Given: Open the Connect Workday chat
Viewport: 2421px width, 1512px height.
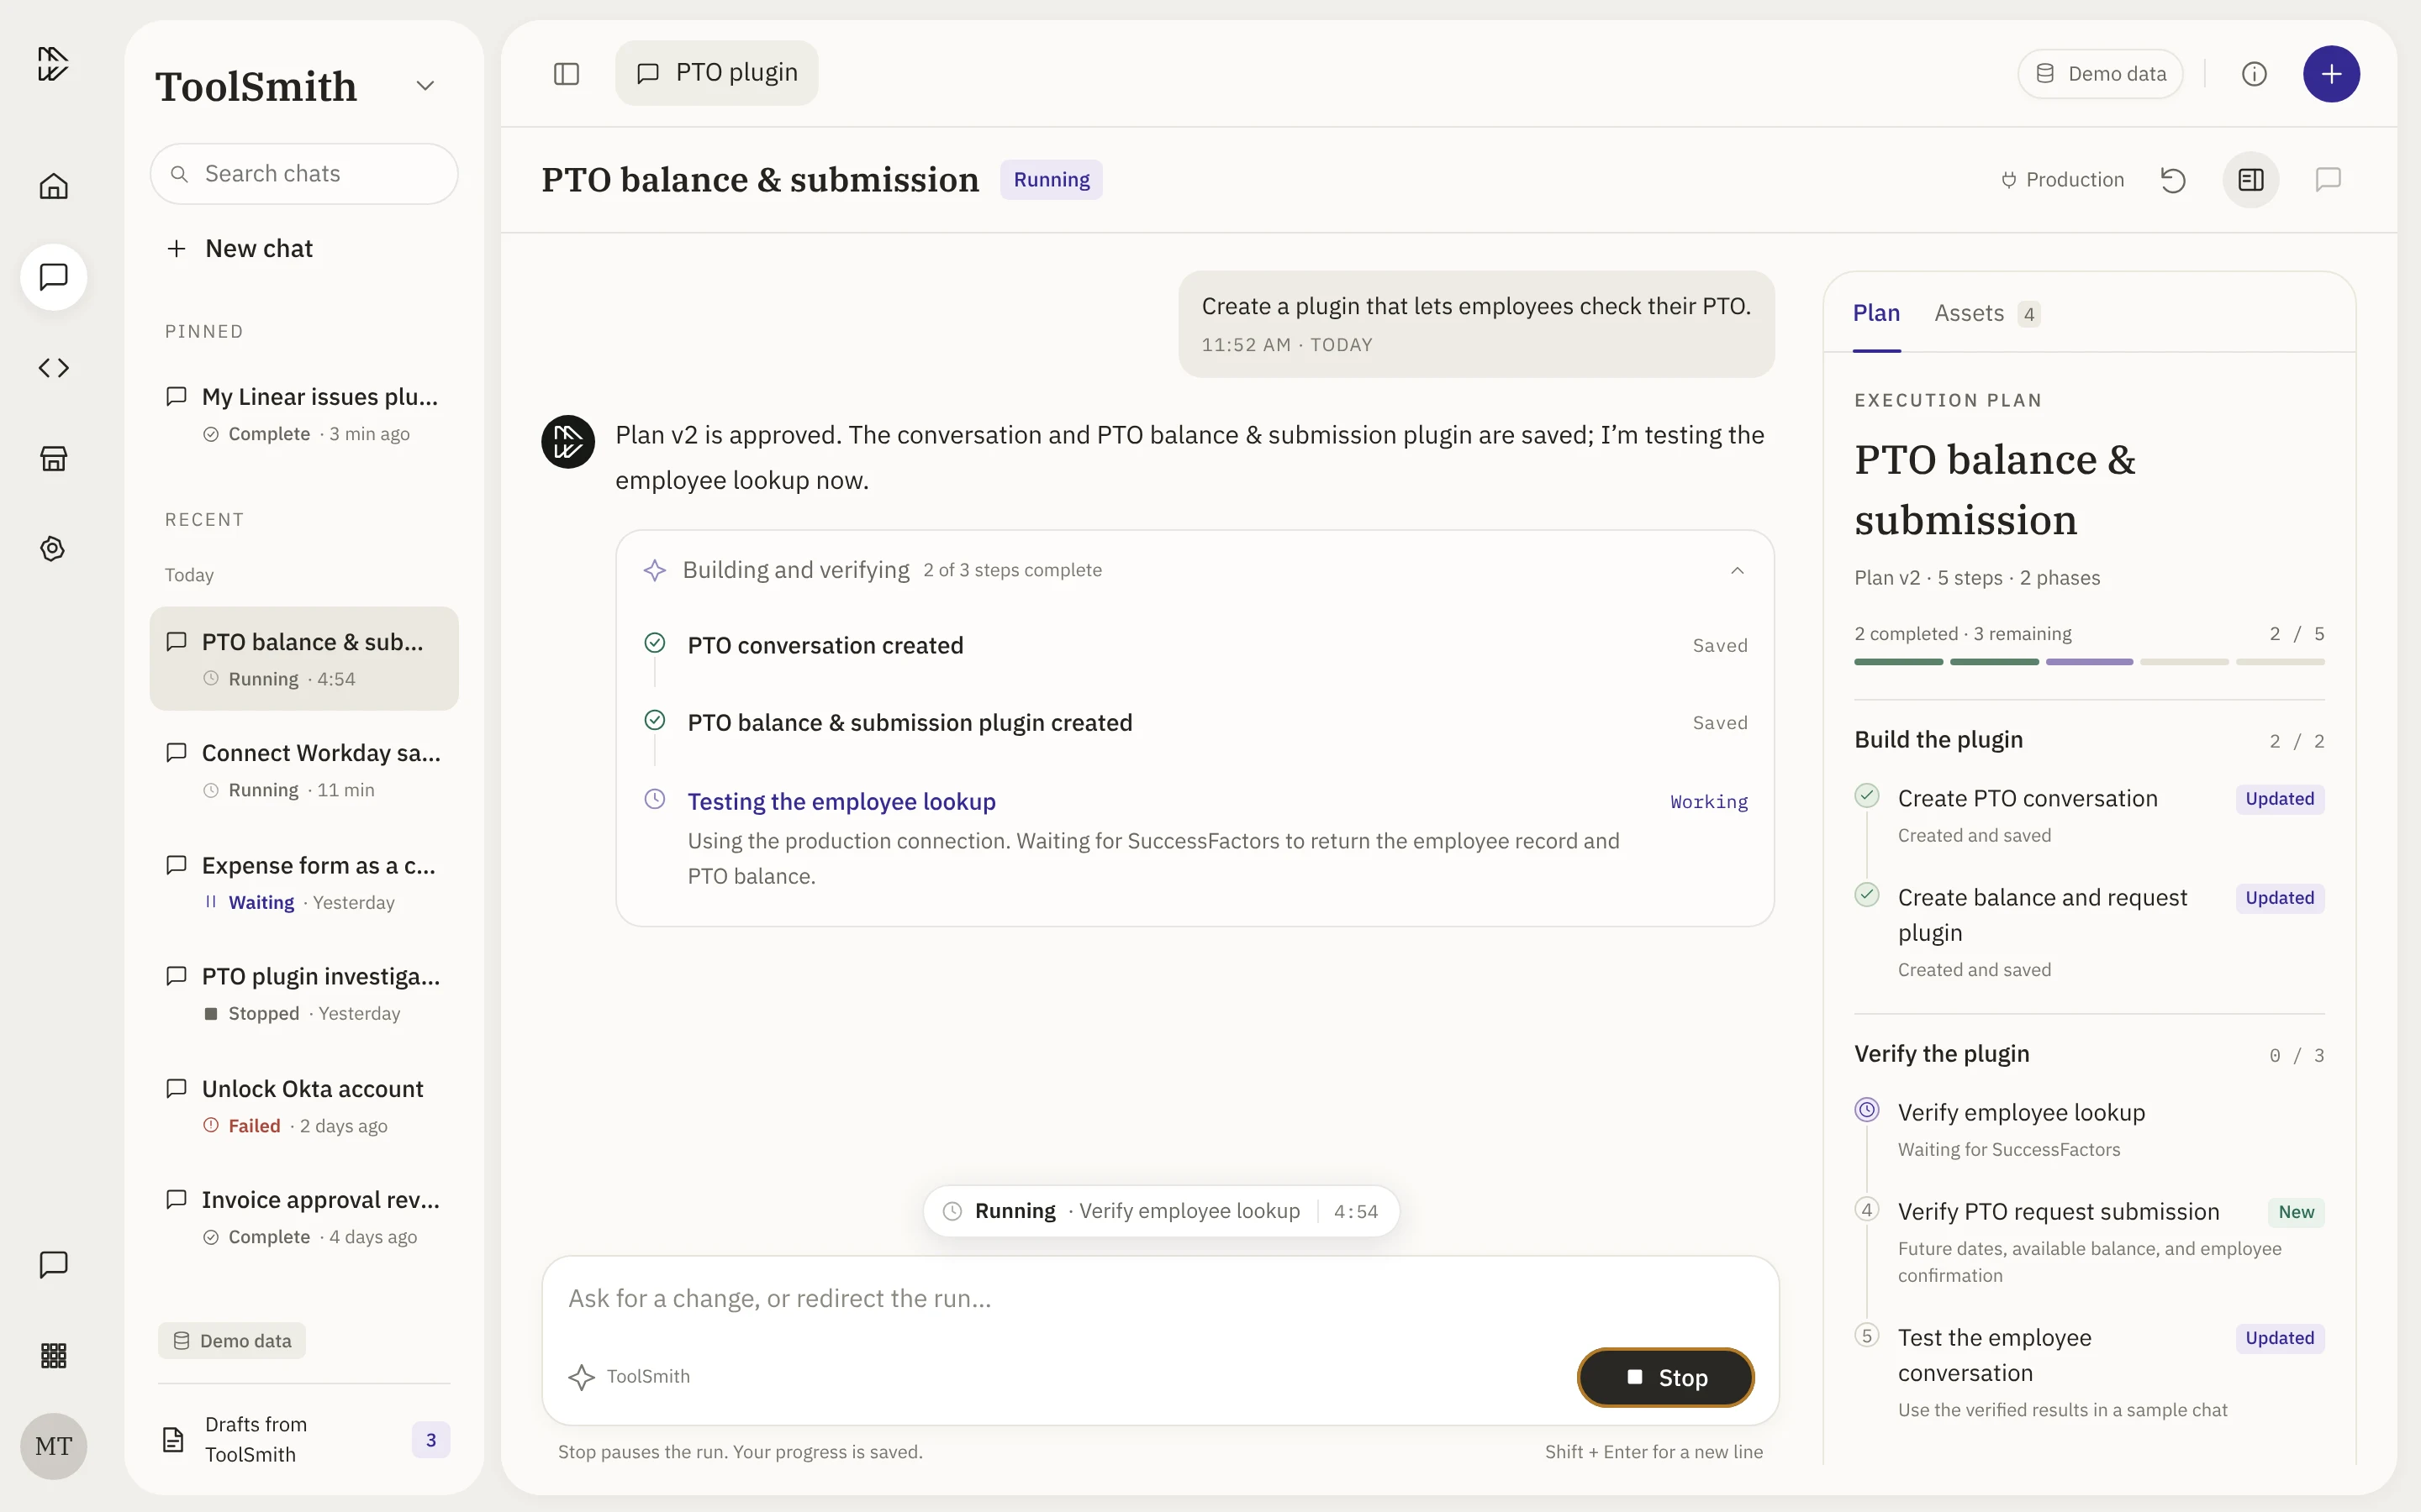Looking at the screenshot, I should pos(303,770).
